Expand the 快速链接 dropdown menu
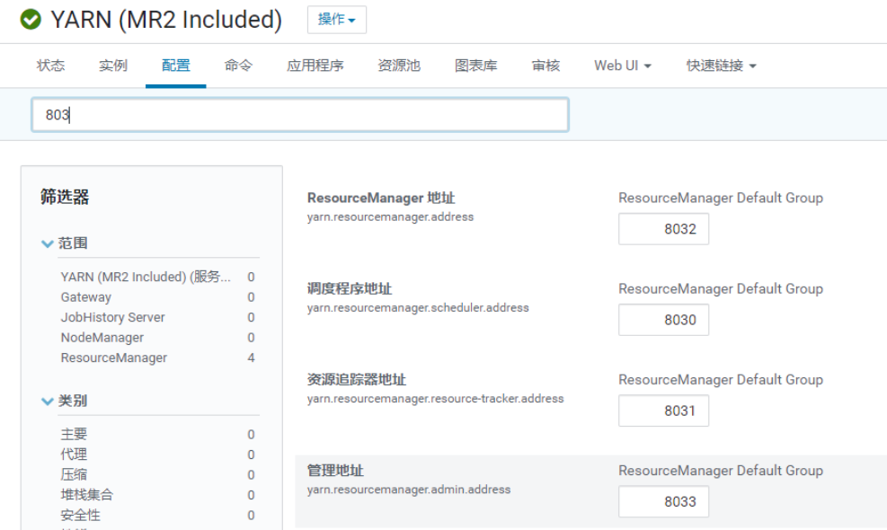 pyautogui.click(x=721, y=66)
